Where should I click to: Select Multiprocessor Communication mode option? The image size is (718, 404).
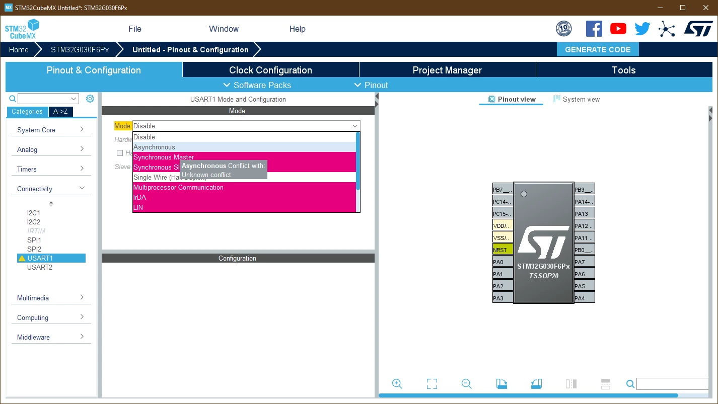pyautogui.click(x=244, y=187)
